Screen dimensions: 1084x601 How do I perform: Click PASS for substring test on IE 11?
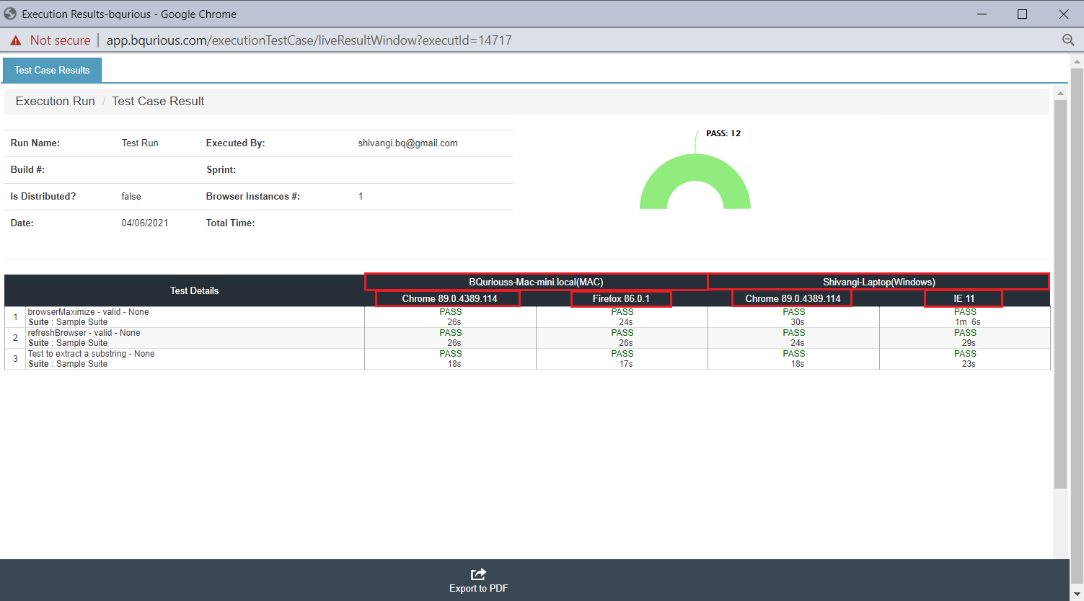(965, 354)
